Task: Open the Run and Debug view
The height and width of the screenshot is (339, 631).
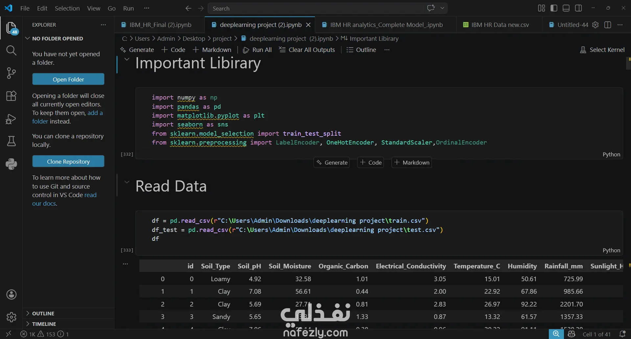Action: pyautogui.click(x=12, y=119)
